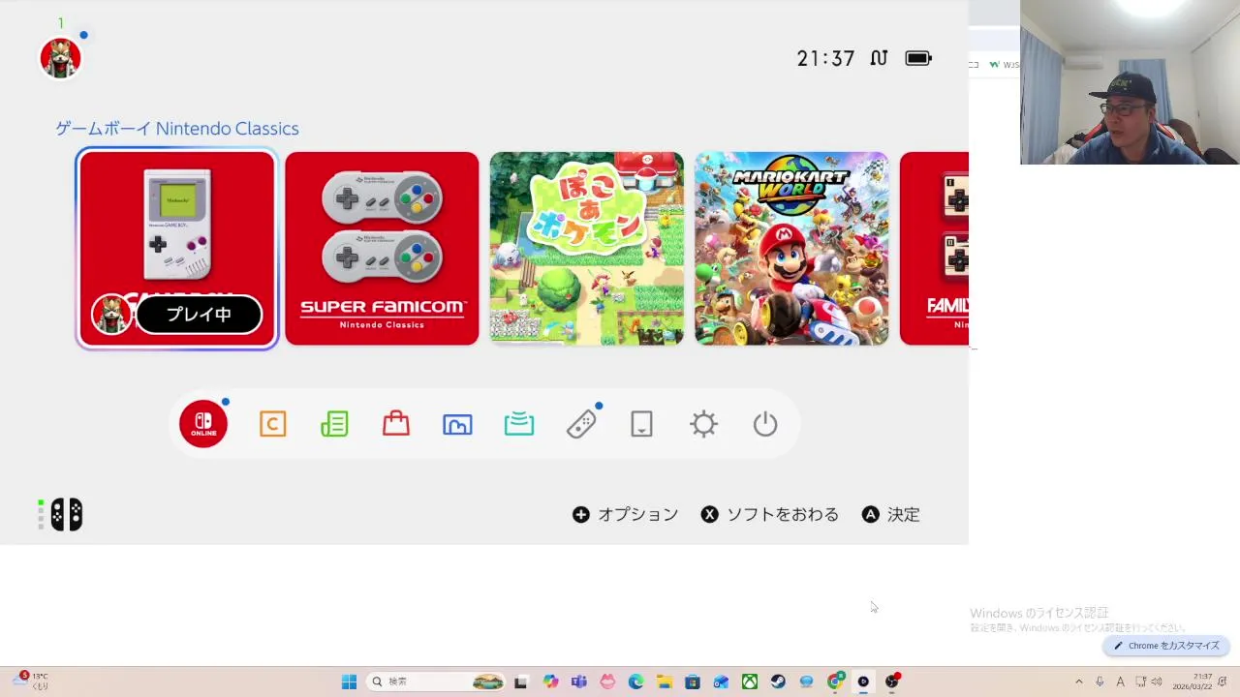Screen dimensions: 1240x697
Task: Open the green News icon
Action: point(334,424)
